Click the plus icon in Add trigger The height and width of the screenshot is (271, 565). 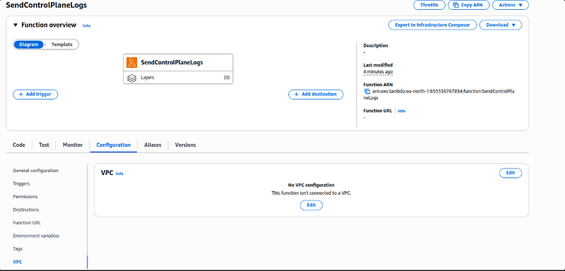coord(21,95)
